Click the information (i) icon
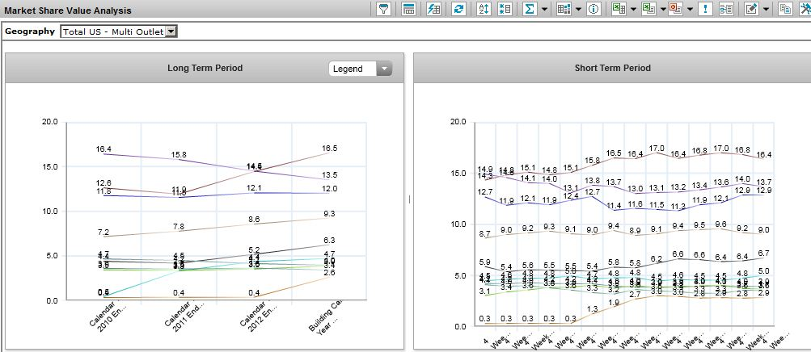Image resolution: width=811 pixels, height=352 pixels. click(593, 10)
